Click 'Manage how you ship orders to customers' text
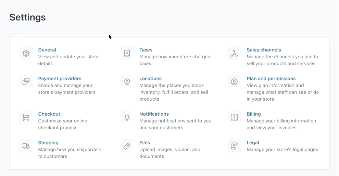339x176 pixels. click(70, 153)
